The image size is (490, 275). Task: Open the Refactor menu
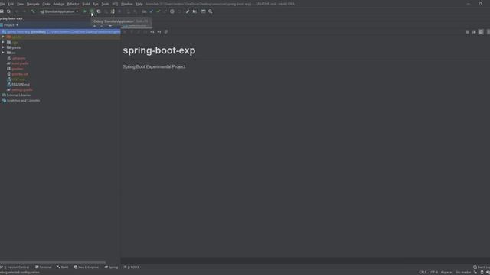coord(73,4)
